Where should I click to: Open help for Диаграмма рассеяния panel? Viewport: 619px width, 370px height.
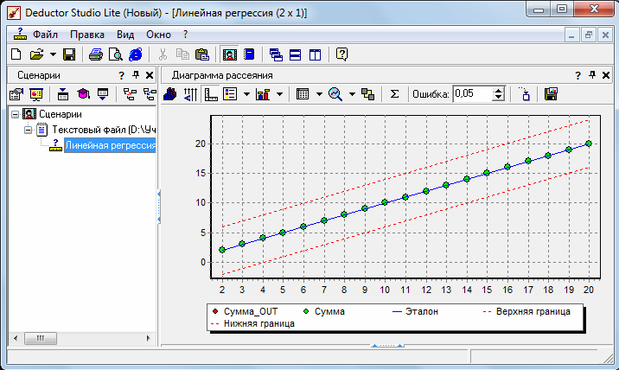point(578,75)
